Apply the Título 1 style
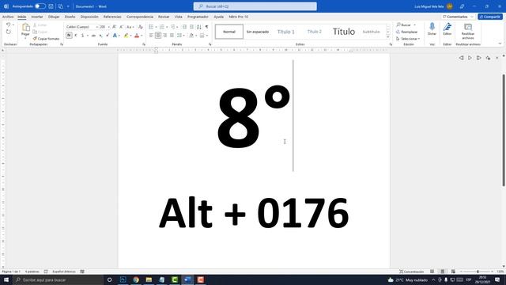The width and height of the screenshot is (506, 285). (286, 32)
